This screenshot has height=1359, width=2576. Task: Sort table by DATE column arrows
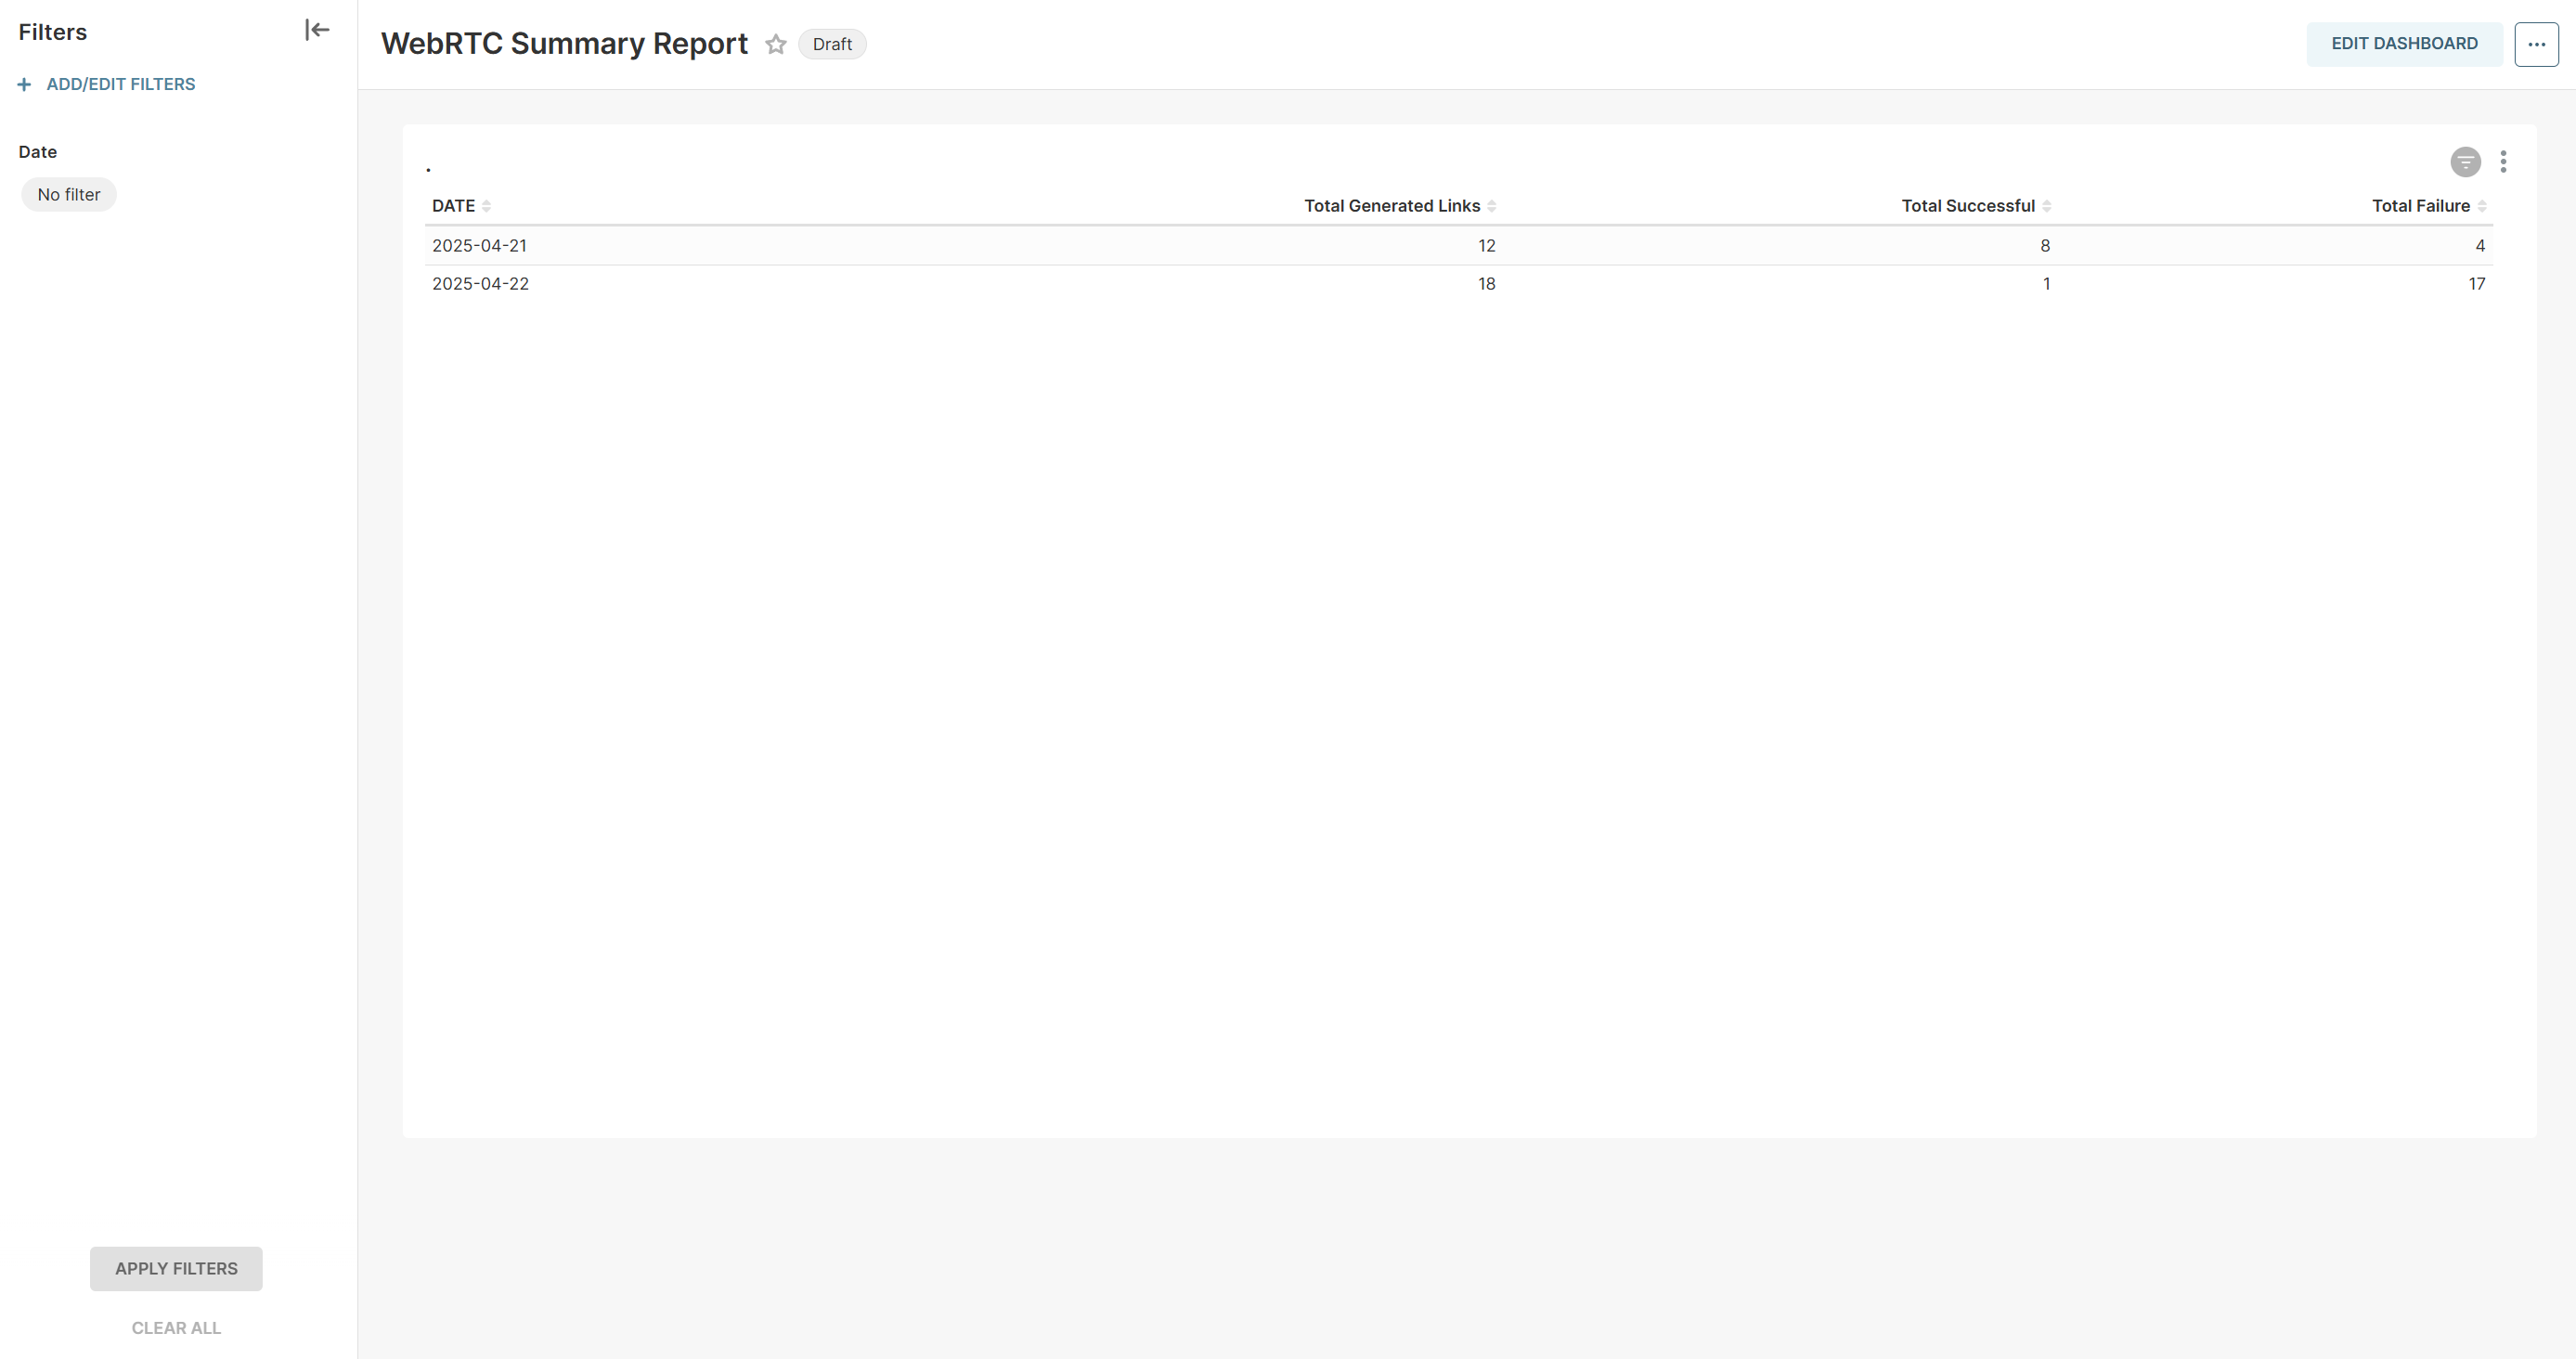pos(486,206)
